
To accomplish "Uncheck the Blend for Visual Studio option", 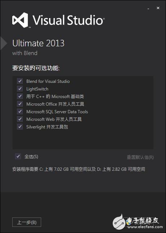I will pyautogui.click(x=20, y=81).
